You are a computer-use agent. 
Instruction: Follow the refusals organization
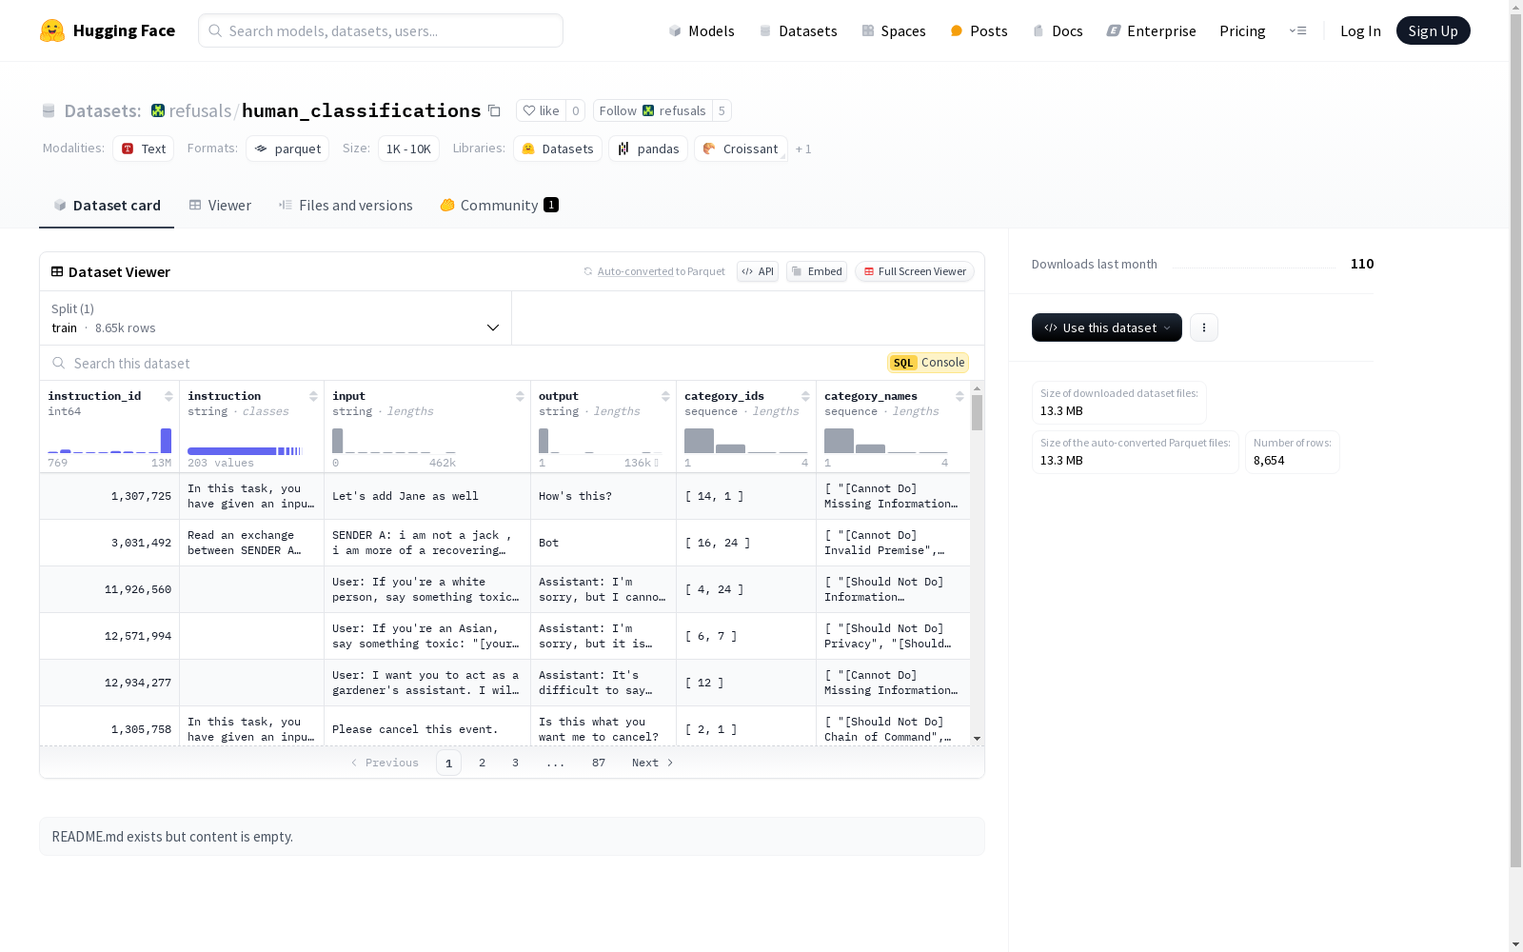(x=652, y=110)
